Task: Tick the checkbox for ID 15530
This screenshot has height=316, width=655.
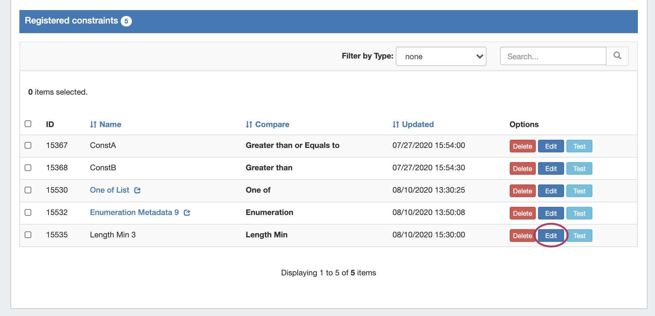Action: coord(28,190)
